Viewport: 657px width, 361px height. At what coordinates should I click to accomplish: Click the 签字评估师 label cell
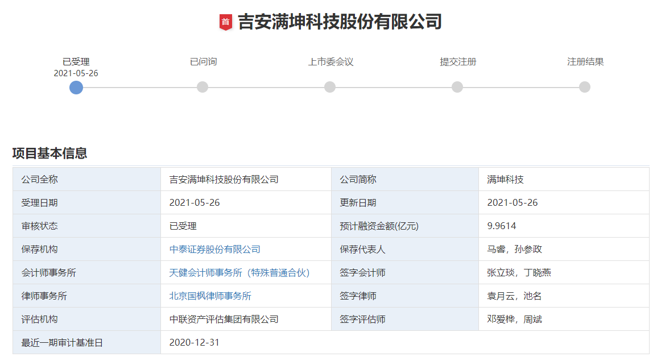pyautogui.click(x=405, y=319)
